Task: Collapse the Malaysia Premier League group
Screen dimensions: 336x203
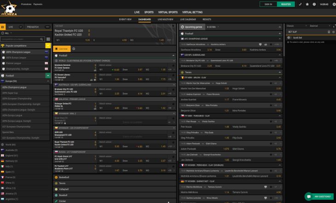Action: (x=174, y=99)
